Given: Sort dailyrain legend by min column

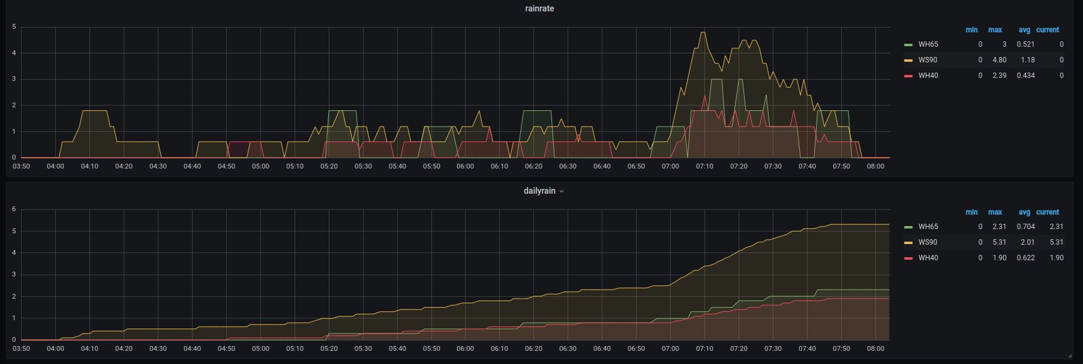Looking at the screenshot, I should [x=971, y=212].
